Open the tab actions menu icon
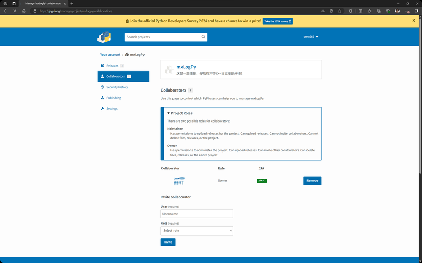Image resolution: width=422 pixels, height=263 pixels. (x=14, y=4)
